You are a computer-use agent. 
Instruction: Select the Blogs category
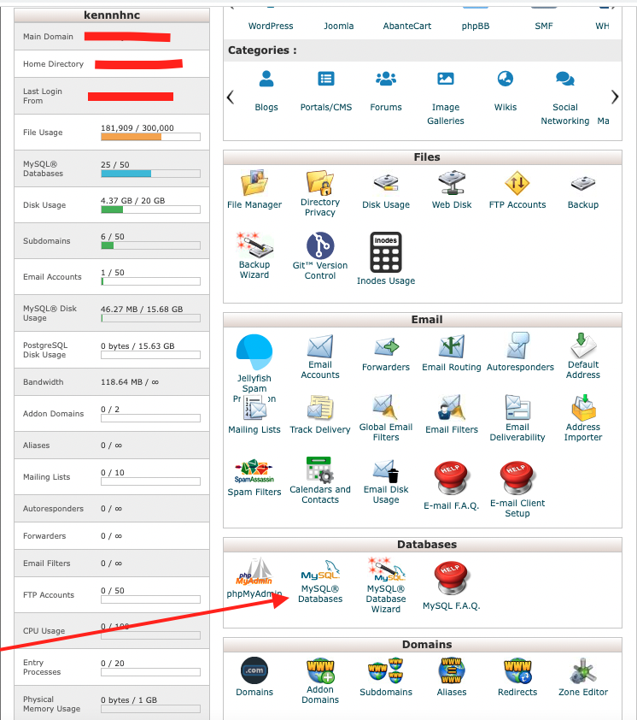tap(266, 91)
